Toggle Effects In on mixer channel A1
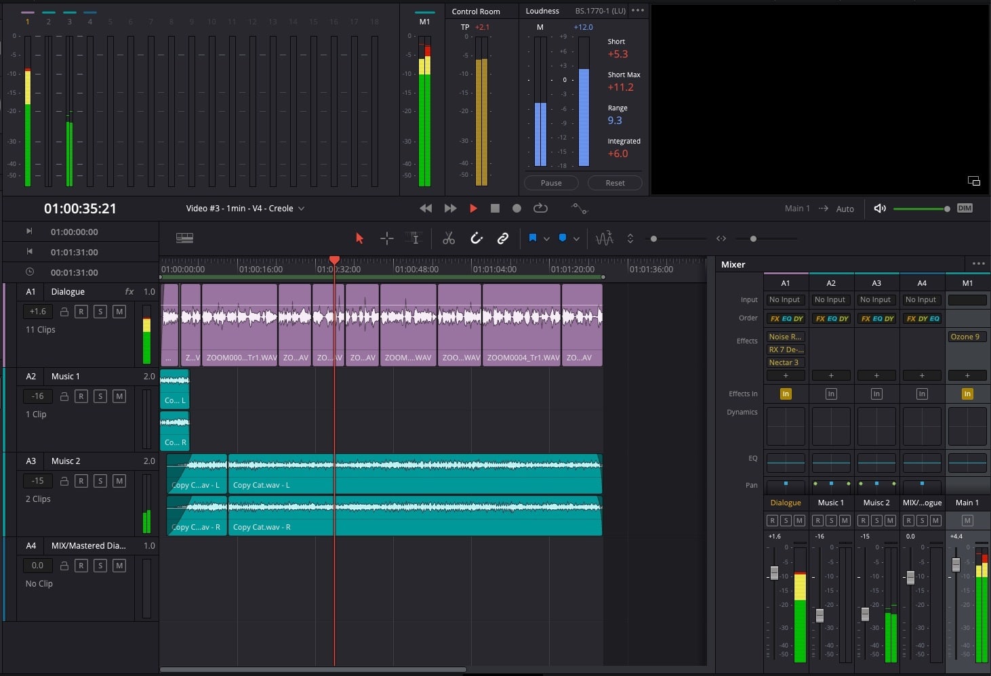The width and height of the screenshot is (991, 676). click(785, 394)
